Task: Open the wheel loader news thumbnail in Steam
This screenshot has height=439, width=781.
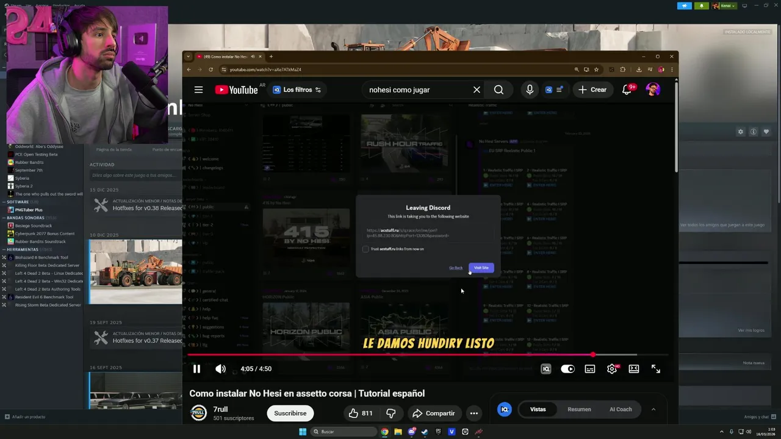Action: pyautogui.click(x=135, y=271)
